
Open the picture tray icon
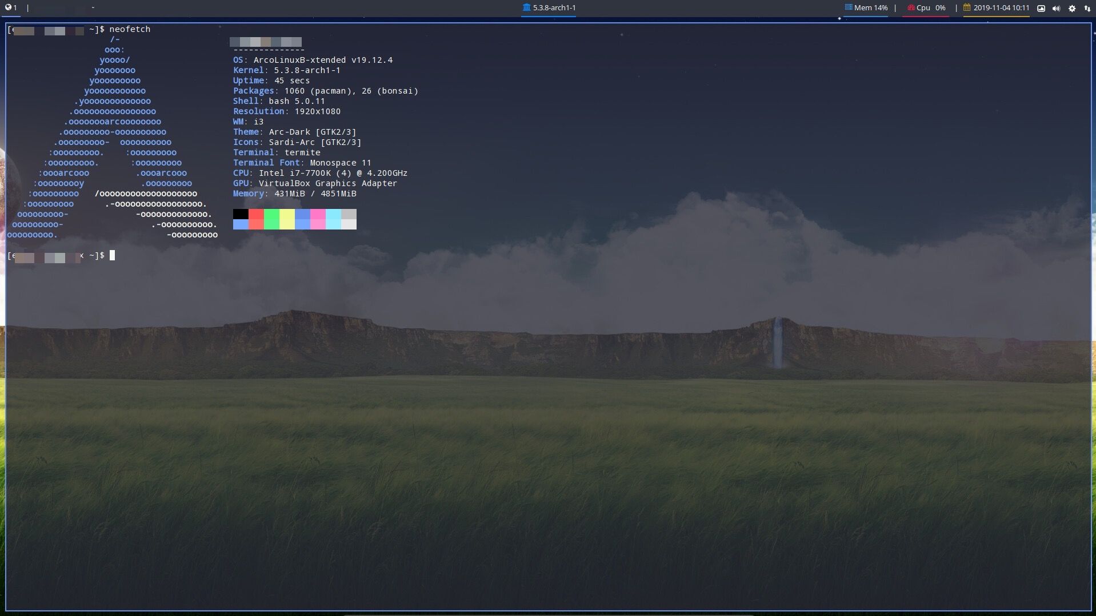coord(1041,9)
